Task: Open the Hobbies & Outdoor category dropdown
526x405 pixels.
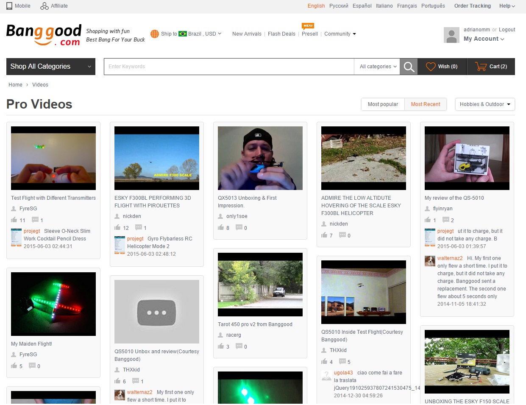Action: pyautogui.click(x=485, y=104)
